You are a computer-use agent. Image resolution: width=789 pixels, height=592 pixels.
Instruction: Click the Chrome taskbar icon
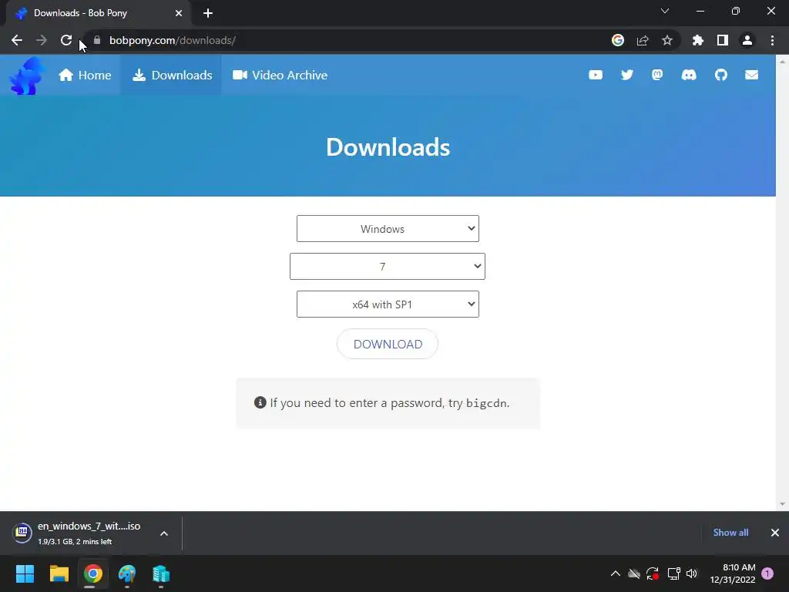[93, 573]
